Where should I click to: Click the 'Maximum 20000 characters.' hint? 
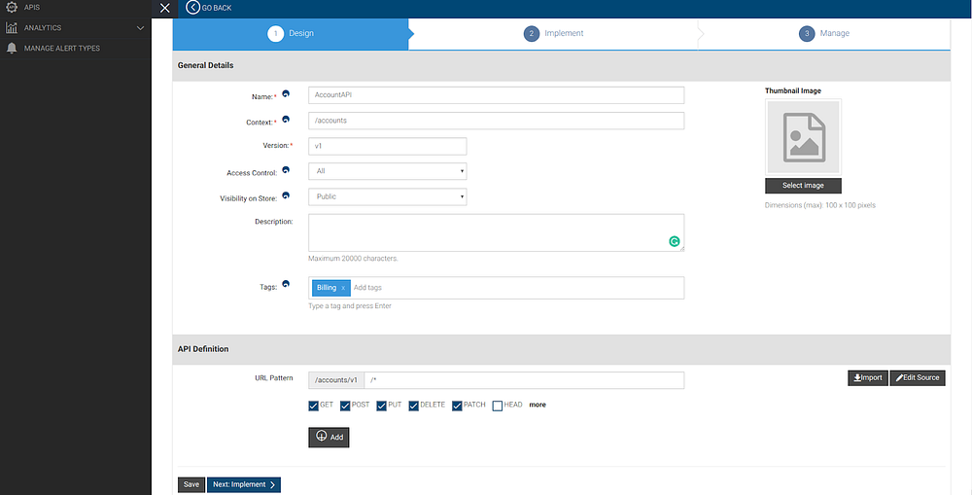[354, 259]
